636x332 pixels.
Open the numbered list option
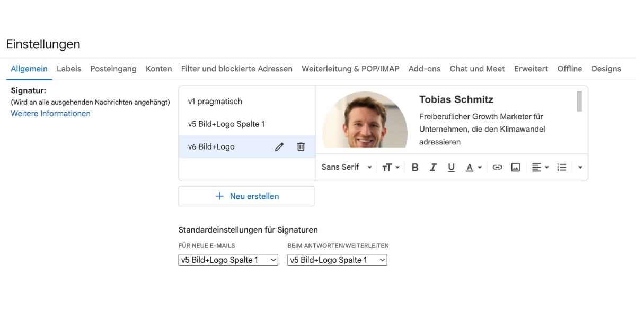(562, 167)
